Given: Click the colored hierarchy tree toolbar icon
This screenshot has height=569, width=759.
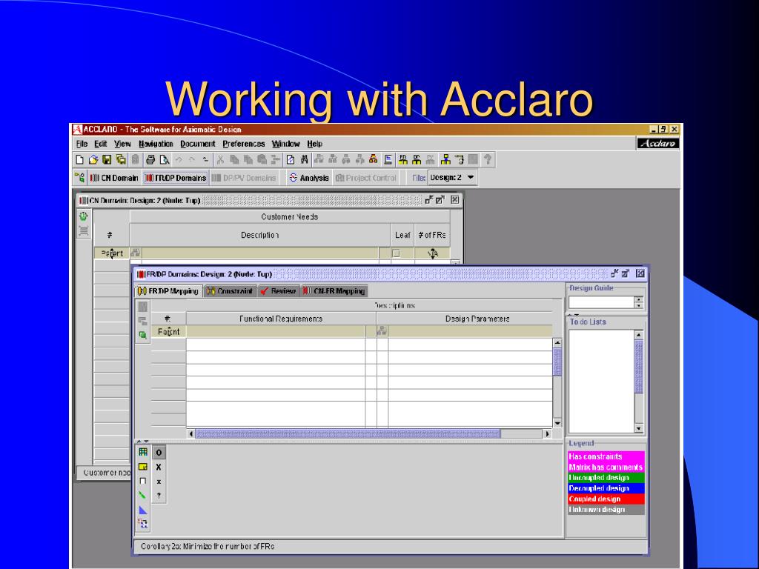Looking at the screenshot, I should [374, 159].
